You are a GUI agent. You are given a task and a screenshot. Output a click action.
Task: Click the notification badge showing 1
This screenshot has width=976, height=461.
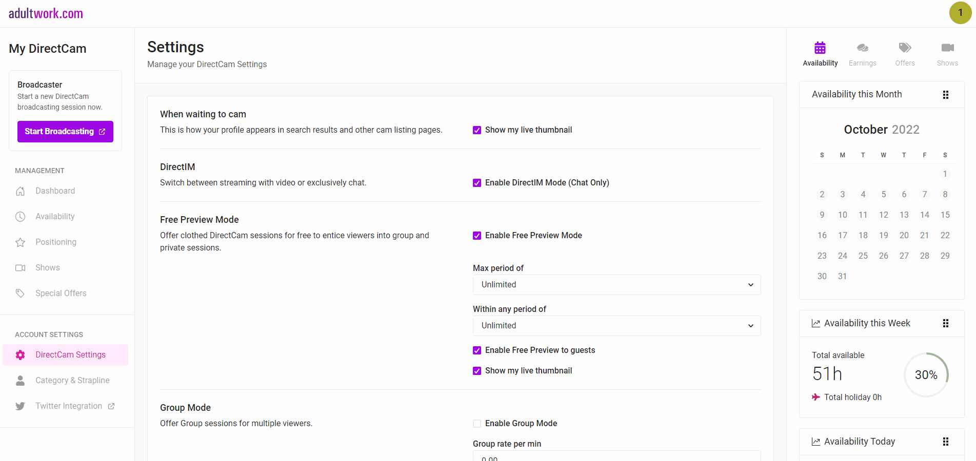point(960,13)
